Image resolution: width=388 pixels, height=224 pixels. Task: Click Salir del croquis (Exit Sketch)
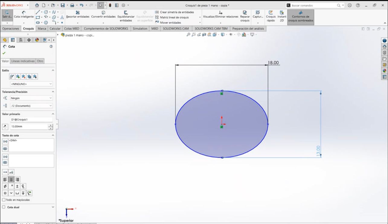(x=7, y=15)
